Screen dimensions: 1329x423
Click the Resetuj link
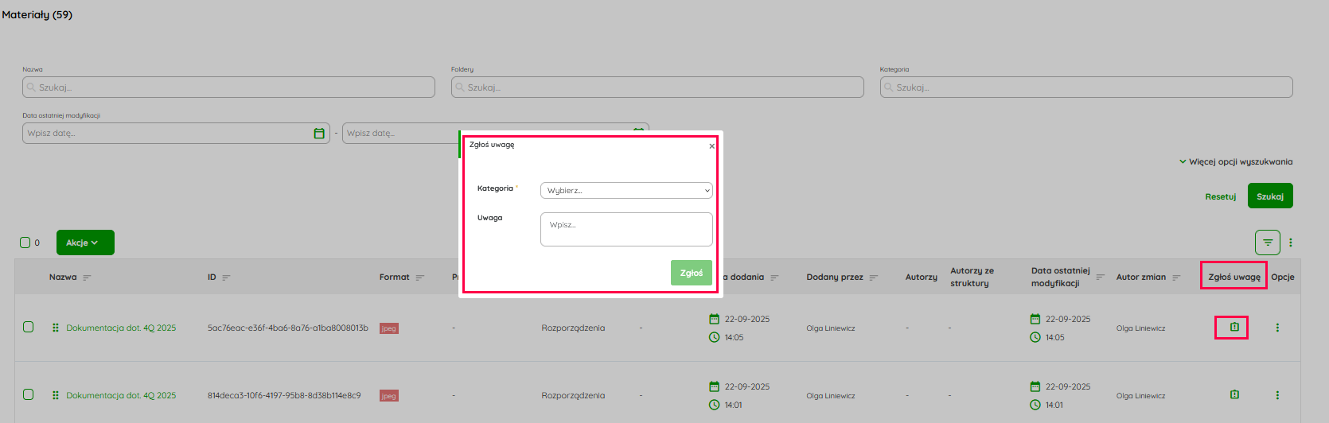[1220, 196]
